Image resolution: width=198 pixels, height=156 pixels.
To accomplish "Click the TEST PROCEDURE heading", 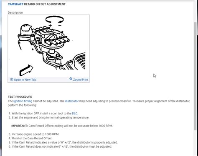I will click(x=20, y=97).
